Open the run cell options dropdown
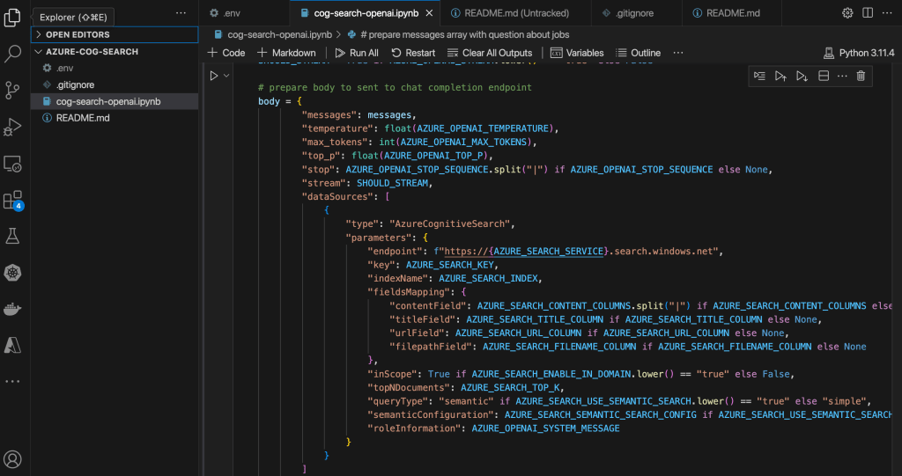The image size is (902, 476). [x=227, y=77]
